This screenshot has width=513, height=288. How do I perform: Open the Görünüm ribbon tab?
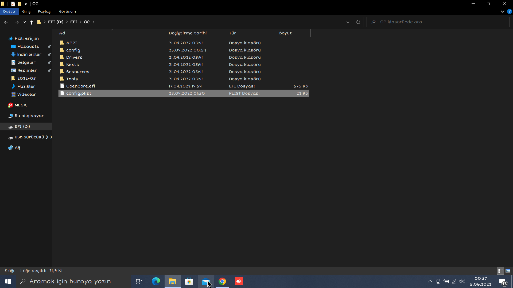tap(67, 11)
